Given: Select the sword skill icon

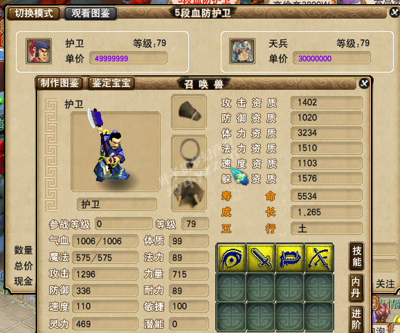Looking at the screenshot, I should click(x=260, y=258).
